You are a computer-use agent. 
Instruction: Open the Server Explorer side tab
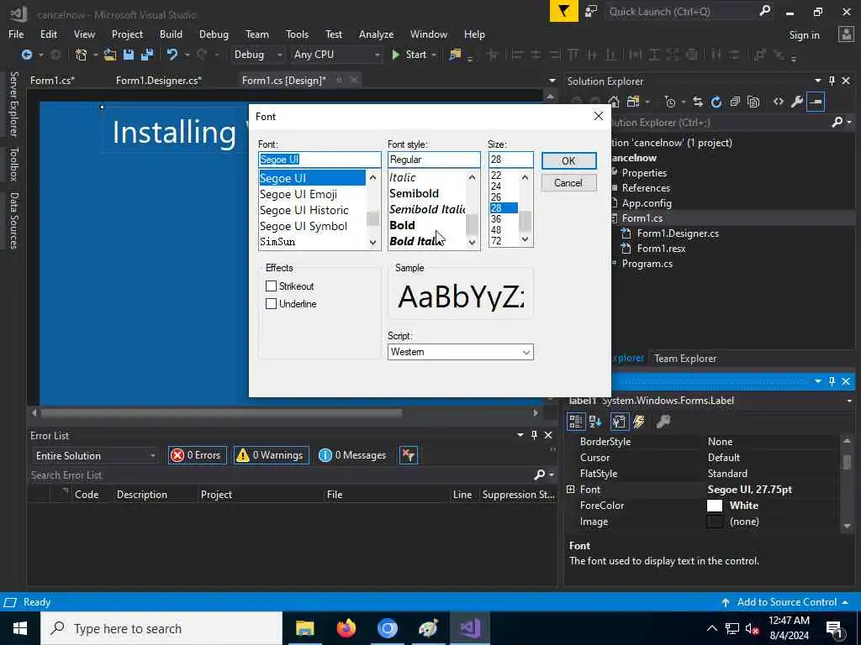pyautogui.click(x=14, y=103)
